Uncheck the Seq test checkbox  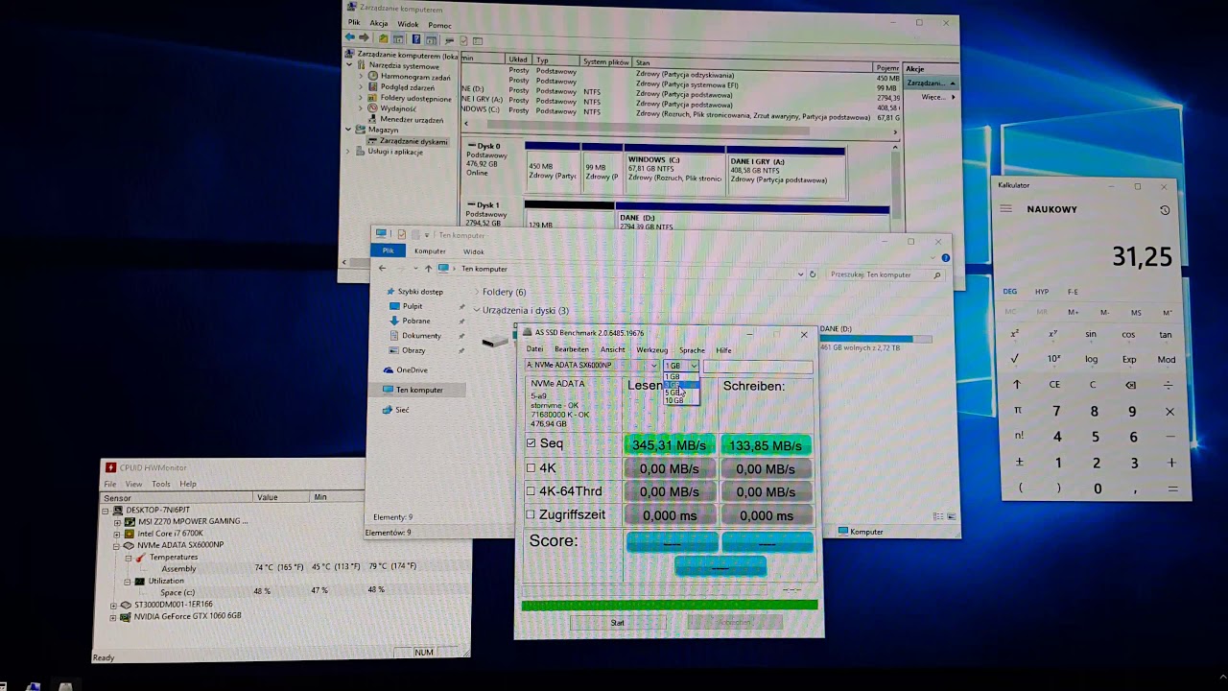531,443
